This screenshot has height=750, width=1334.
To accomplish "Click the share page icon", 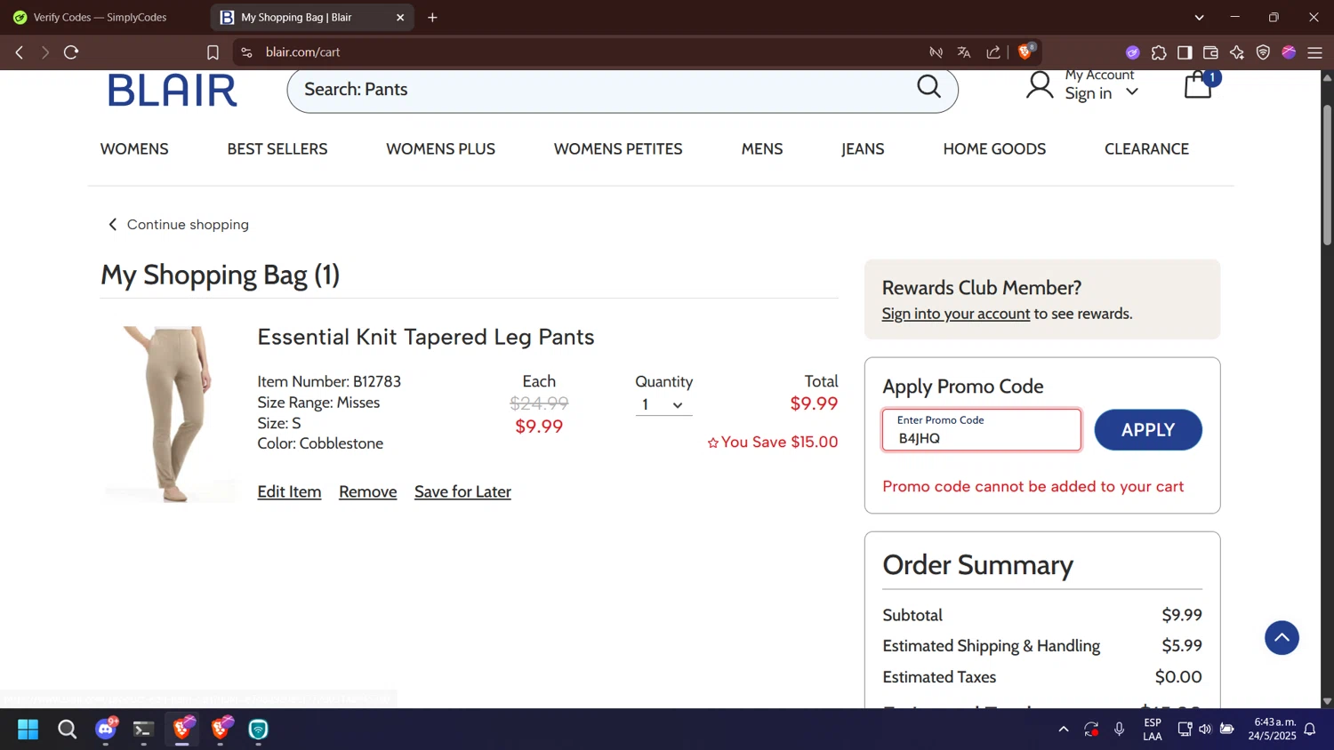I will click(x=993, y=52).
